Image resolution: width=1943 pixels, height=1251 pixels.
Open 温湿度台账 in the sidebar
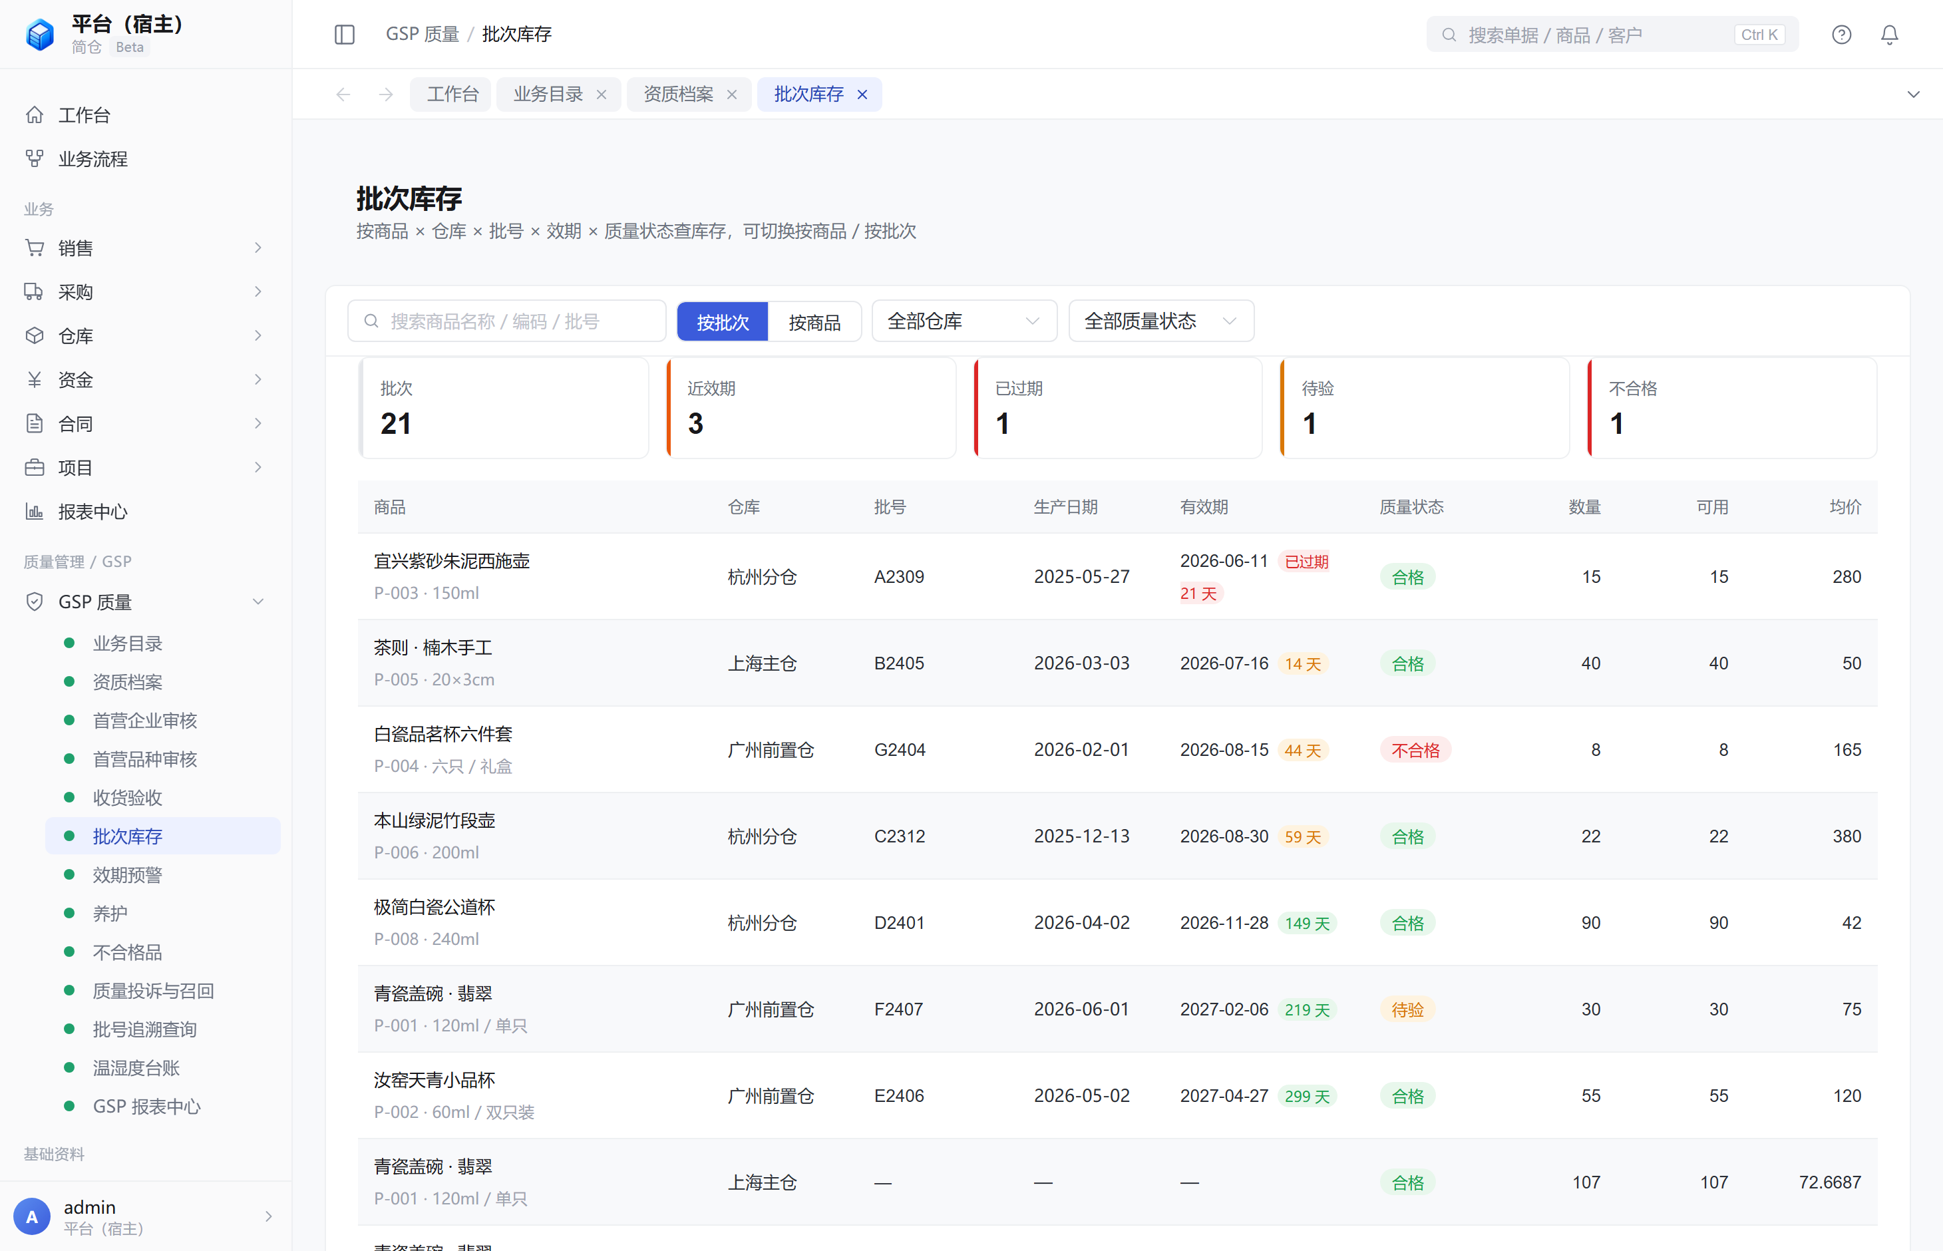point(162,1067)
